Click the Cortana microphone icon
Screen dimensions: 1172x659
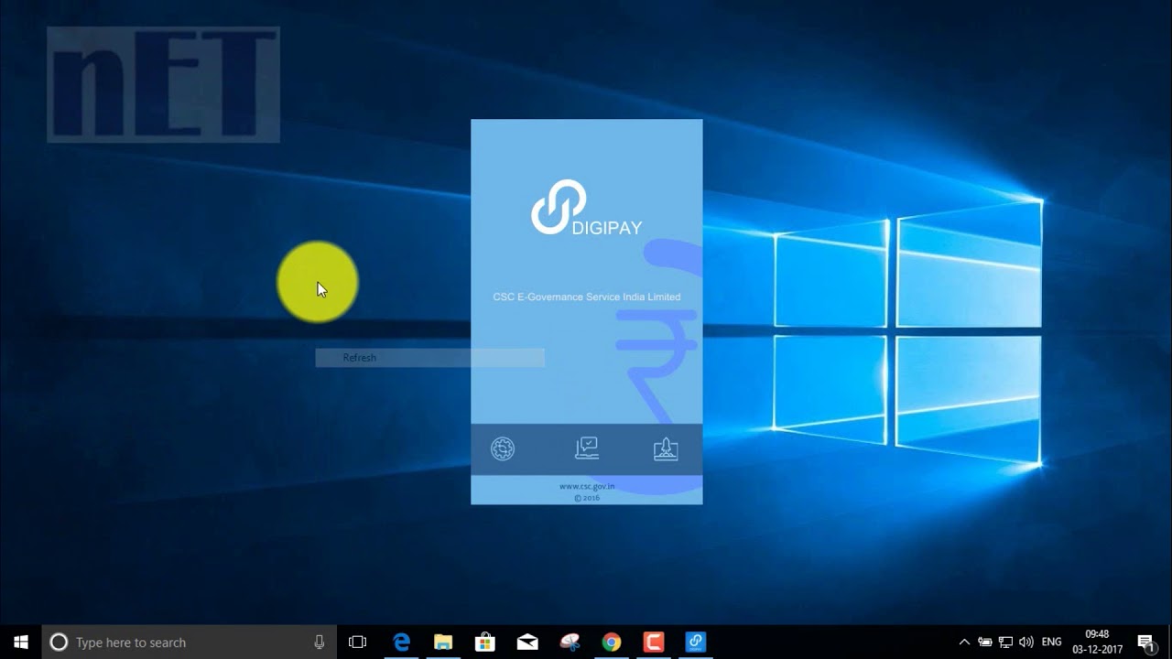click(x=319, y=643)
